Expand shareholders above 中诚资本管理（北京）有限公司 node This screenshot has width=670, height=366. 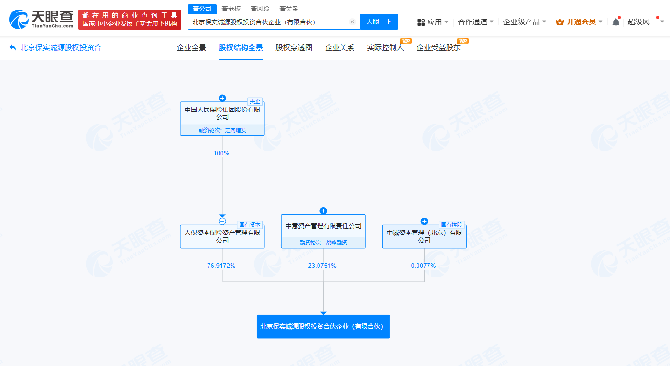pos(424,221)
